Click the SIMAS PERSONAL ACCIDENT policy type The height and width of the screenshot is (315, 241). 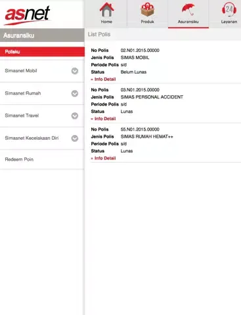tap(152, 97)
